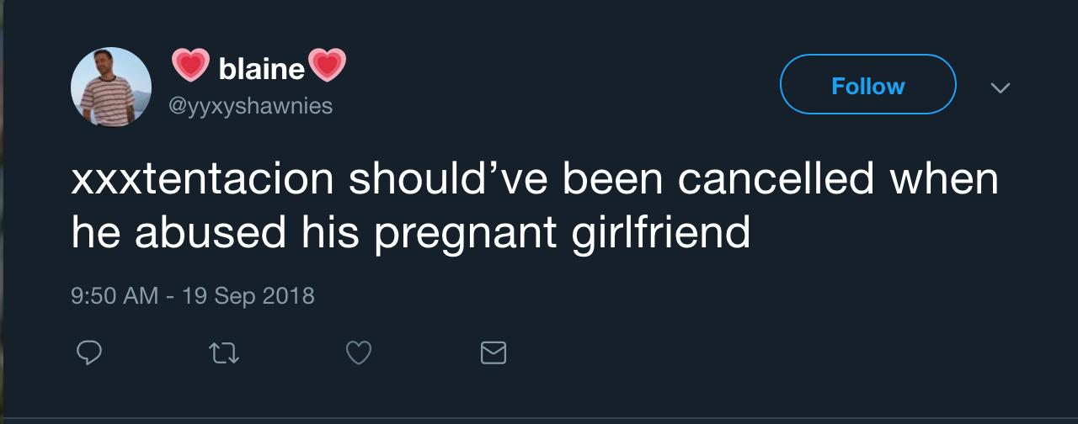Click the word girlfriend in the tweet

point(661,232)
